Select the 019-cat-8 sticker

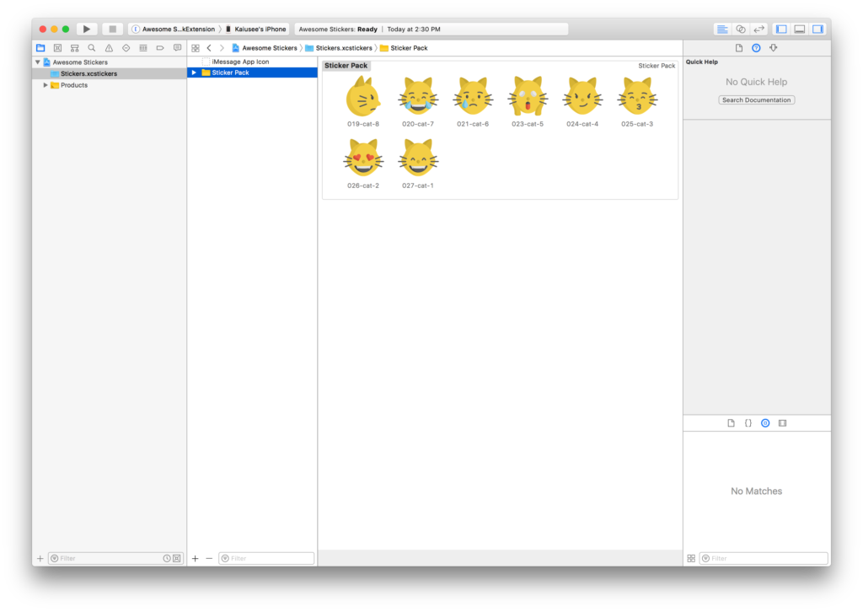point(363,101)
